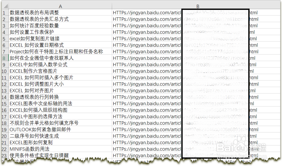Click cell with EXCEL 如何设置日期格式

click(60, 45)
